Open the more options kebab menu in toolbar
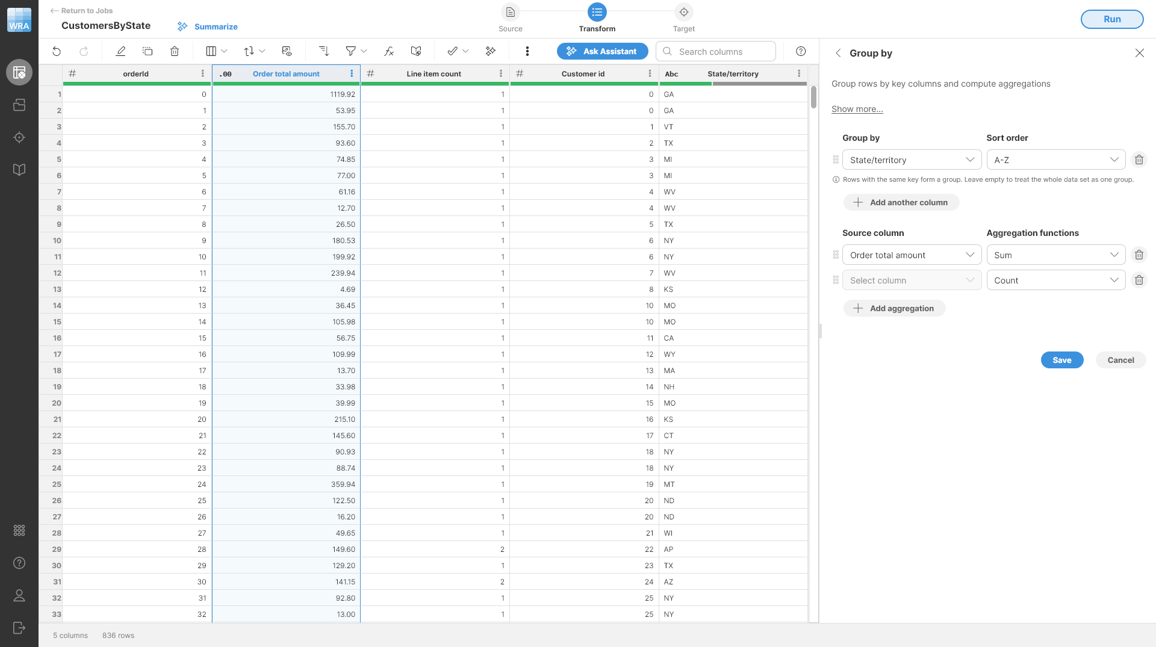 point(527,52)
